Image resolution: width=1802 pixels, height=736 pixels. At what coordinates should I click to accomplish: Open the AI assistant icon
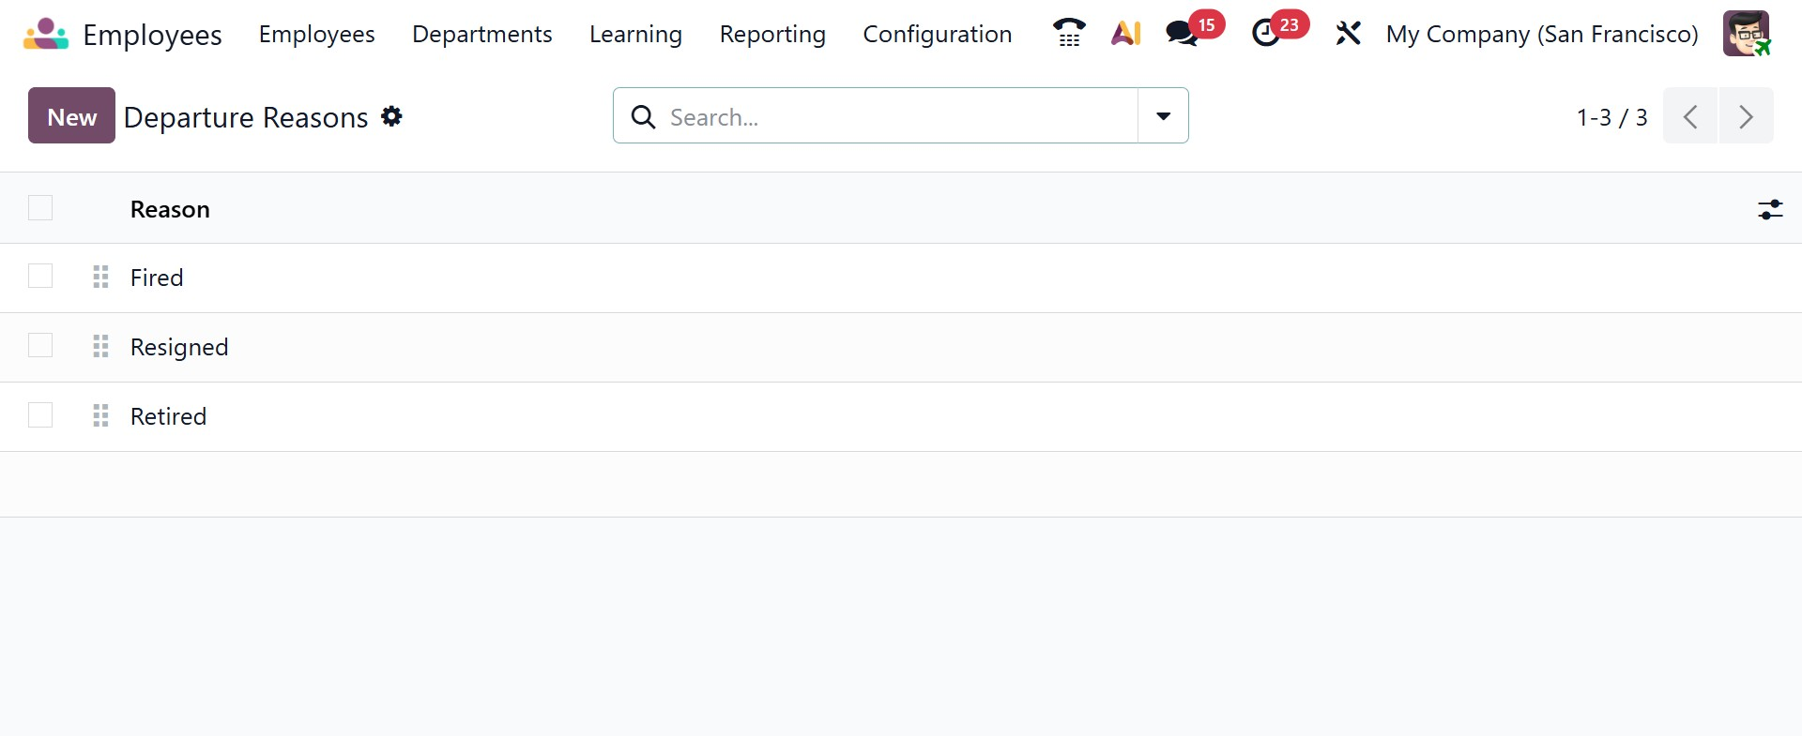pos(1125,34)
